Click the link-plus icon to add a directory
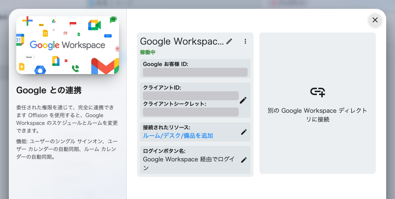The image size is (395, 199). [x=317, y=92]
